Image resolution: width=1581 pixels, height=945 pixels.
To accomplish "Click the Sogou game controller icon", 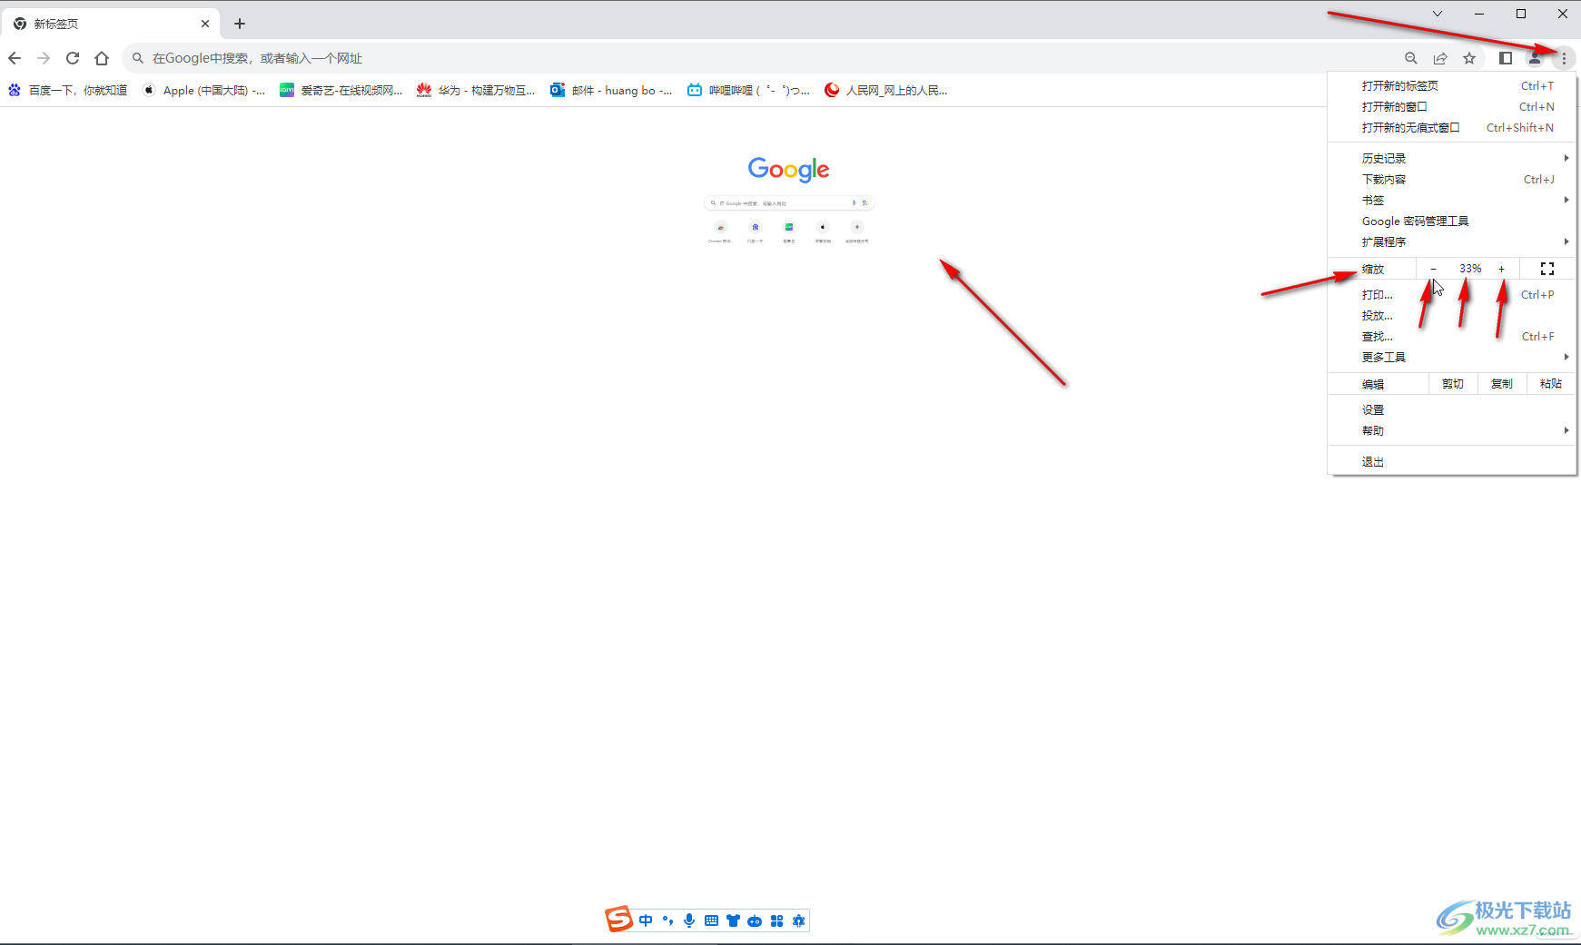I will (x=755, y=920).
